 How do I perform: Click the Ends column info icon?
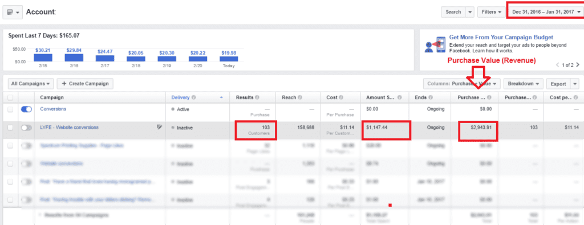click(431, 97)
